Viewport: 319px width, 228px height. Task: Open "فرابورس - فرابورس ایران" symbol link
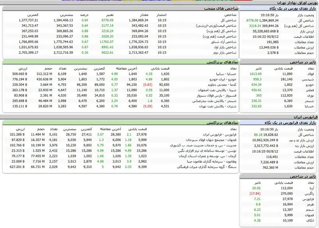pyautogui.click(x=220, y=134)
